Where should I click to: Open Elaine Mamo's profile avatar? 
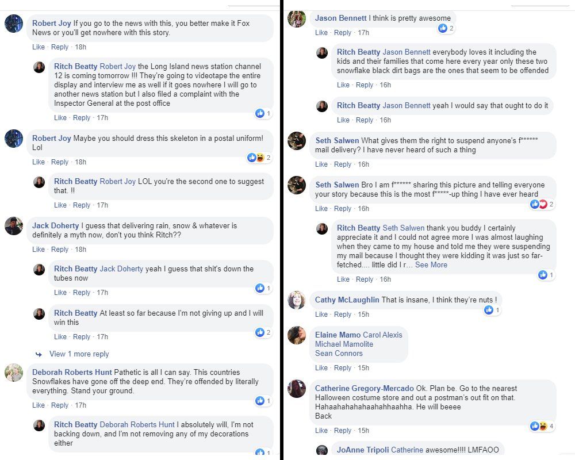pyautogui.click(x=297, y=335)
